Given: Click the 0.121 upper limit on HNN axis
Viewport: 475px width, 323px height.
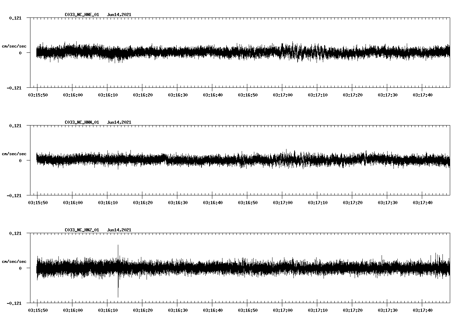Looking at the screenshot, I should coord(15,125).
